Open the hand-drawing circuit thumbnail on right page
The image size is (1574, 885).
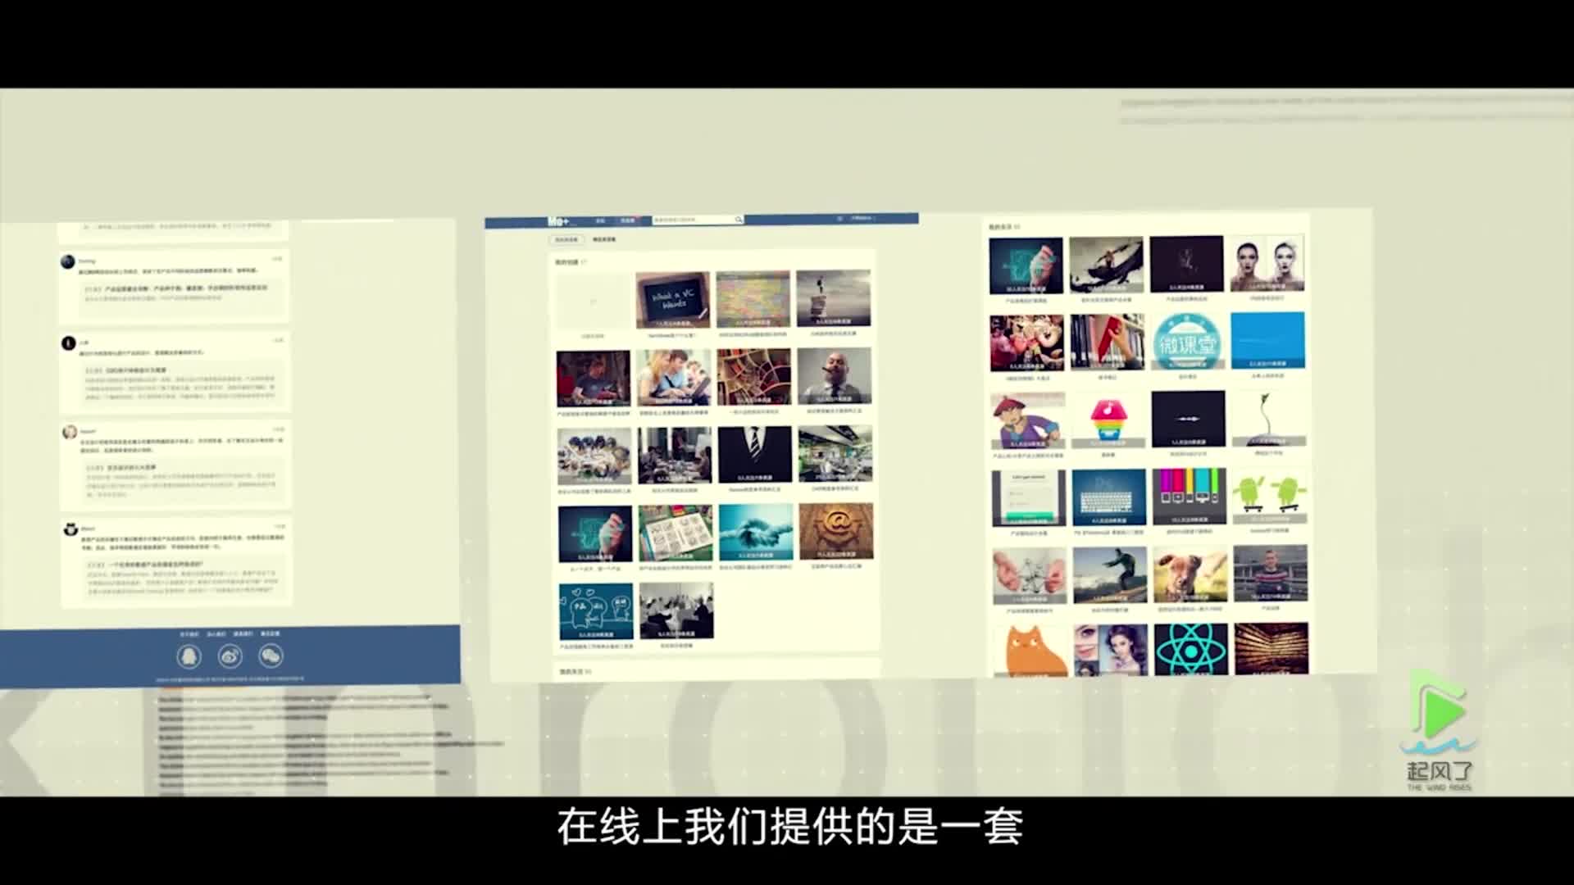click(1026, 265)
